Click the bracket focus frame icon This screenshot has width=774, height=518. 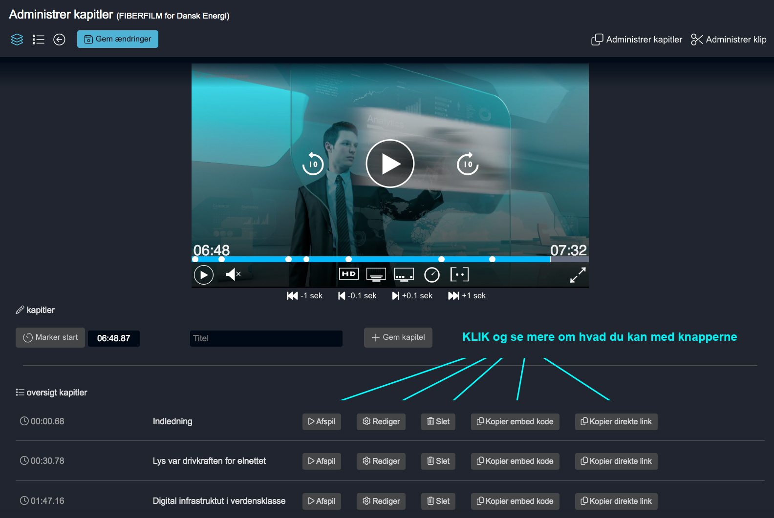(459, 274)
